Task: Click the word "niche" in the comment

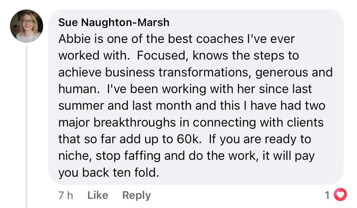Action: click(74, 155)
